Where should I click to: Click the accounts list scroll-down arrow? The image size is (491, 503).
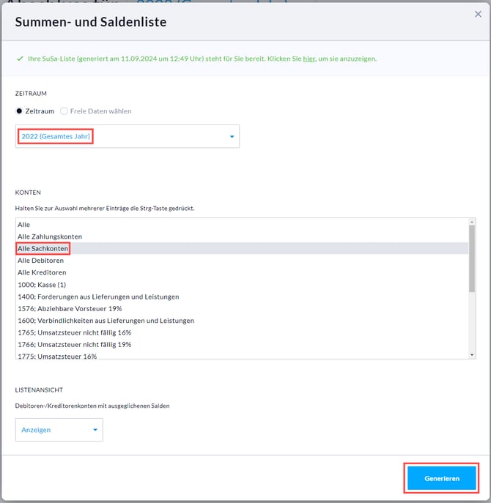pyautogui.click(x=472, y=354)
